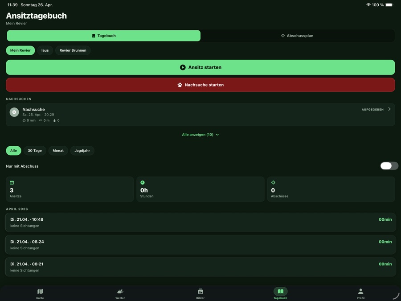Screen dimensions: 401x301
Task: Click the calendar icon on Ansitze card
Action: pos(12,182)
